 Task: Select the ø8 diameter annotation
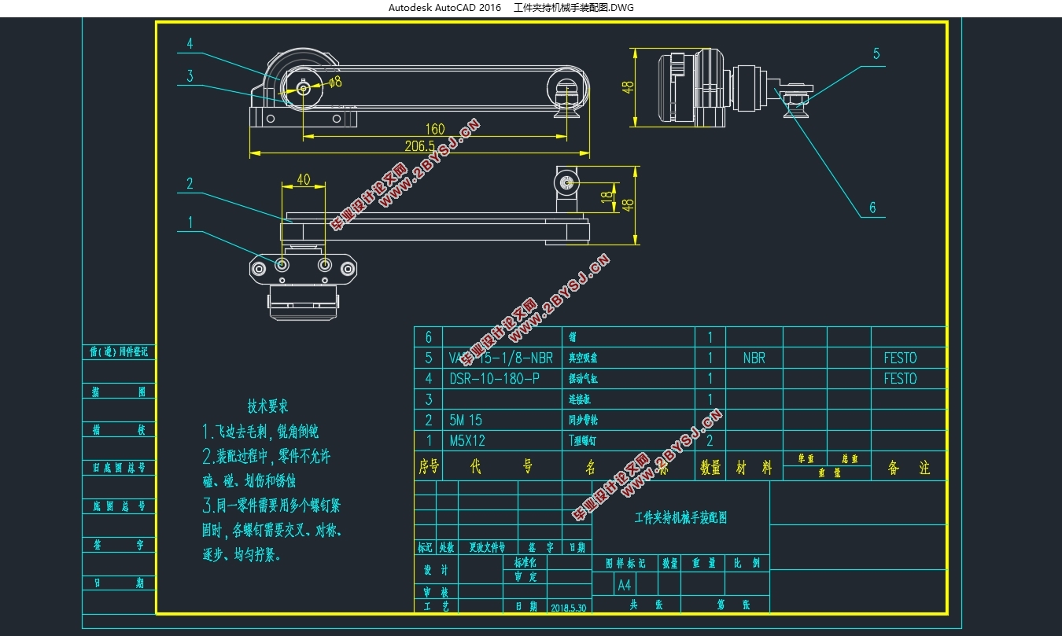[x=334, y=82]
